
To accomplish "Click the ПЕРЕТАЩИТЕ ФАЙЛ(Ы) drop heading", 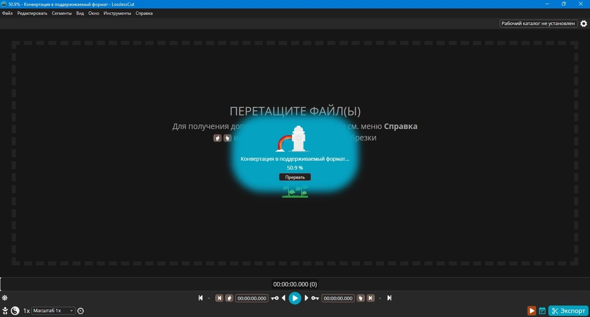I will [x=295, y=112].
